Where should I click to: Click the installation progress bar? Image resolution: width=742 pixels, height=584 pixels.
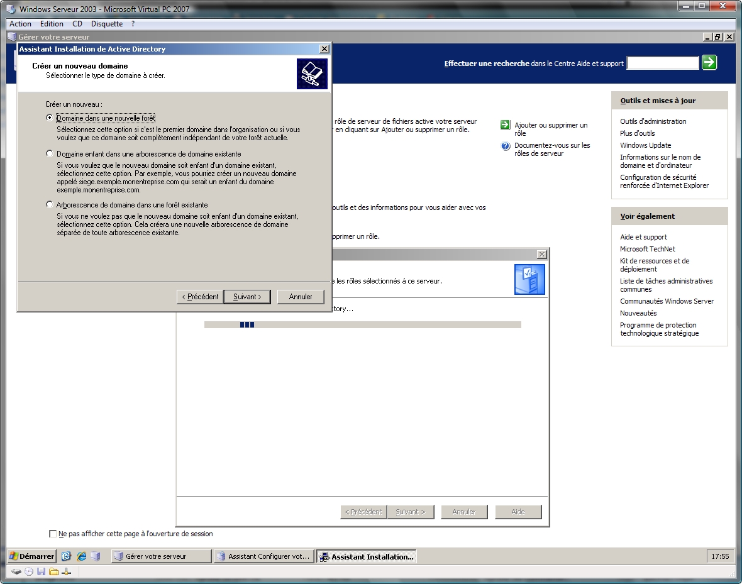362,324
